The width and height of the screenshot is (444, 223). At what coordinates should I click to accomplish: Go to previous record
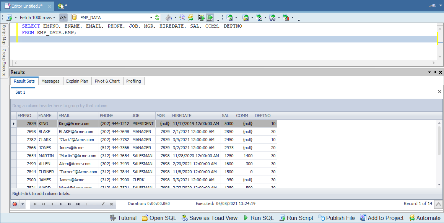click(52, 204)
